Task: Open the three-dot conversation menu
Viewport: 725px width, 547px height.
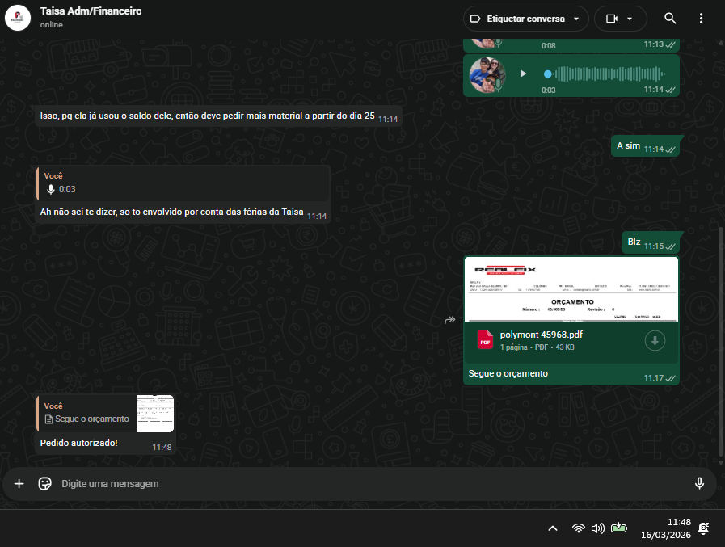Action: (x=701, y=19)
